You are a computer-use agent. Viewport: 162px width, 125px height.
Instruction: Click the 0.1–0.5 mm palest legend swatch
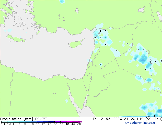point(4,122)
